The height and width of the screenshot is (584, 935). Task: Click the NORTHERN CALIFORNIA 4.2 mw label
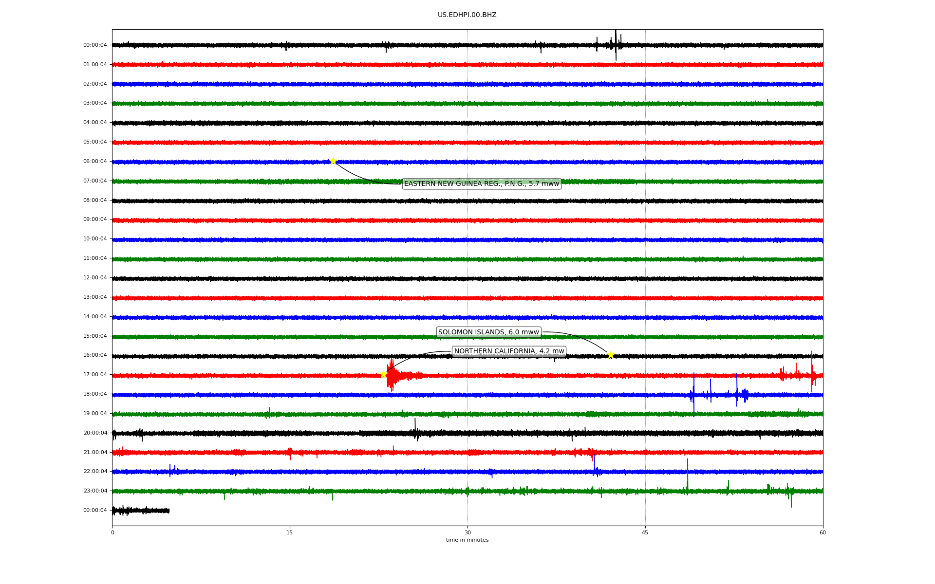(x=509, y=351)
